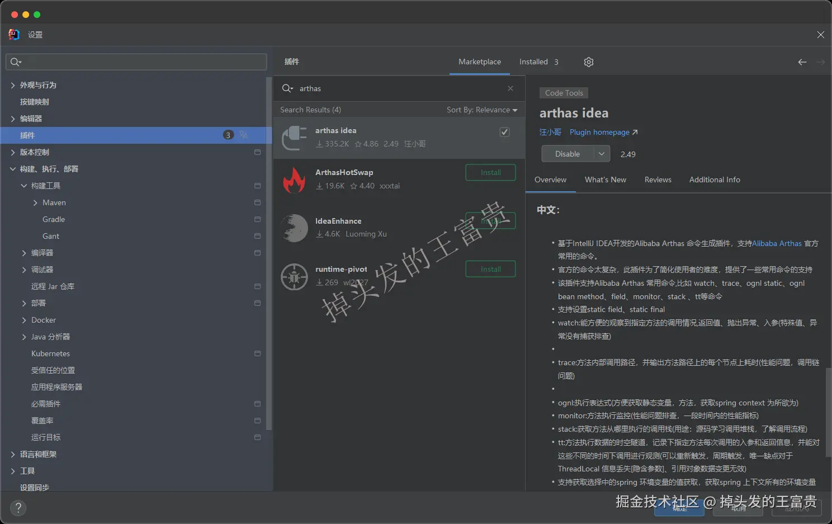Select the Kubernetes settings item
This screenshot has width=832, height=524.
(x=50, y=353)
